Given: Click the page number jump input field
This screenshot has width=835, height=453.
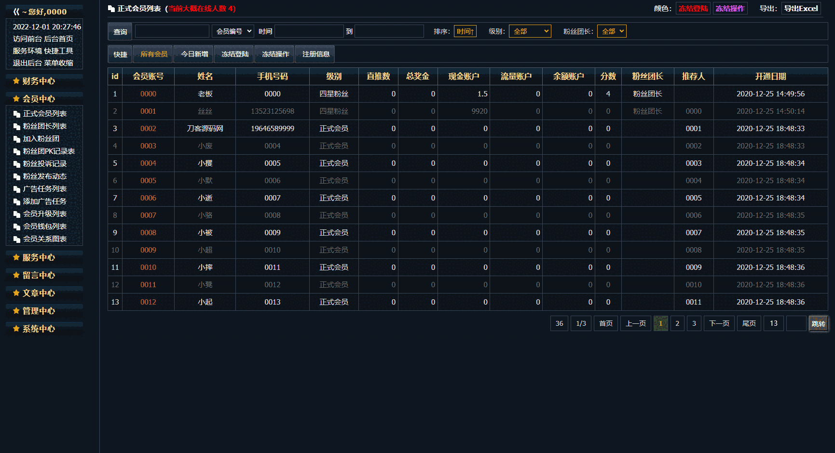Looking at the screenshot, I should coord(796,323).
